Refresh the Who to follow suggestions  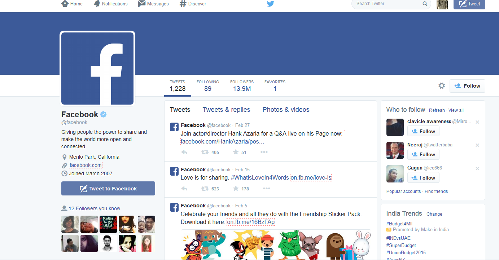[x=437, y=110]
